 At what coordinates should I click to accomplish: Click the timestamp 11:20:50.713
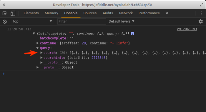pyautogui.click(x=19, y=29)
